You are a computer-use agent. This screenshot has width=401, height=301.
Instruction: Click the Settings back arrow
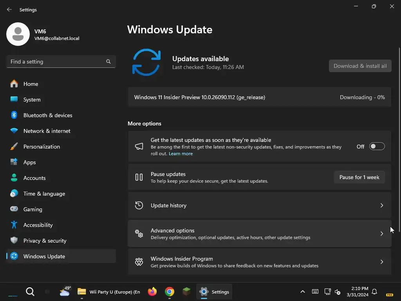click(9, 9)
